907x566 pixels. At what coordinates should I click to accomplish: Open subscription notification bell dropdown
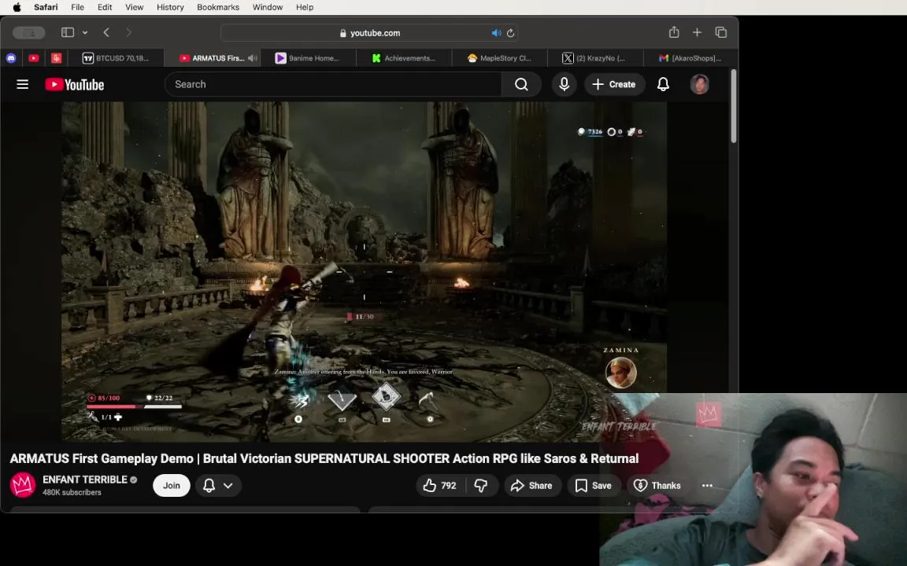point(218,485)
